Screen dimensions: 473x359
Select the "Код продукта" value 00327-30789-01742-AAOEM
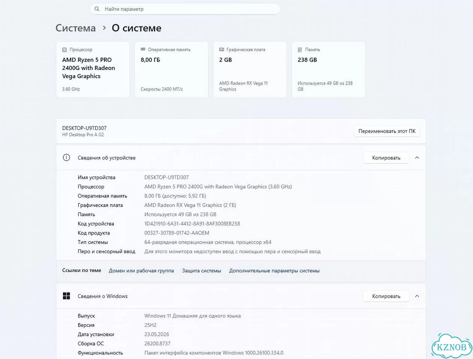tap(177, 233)
